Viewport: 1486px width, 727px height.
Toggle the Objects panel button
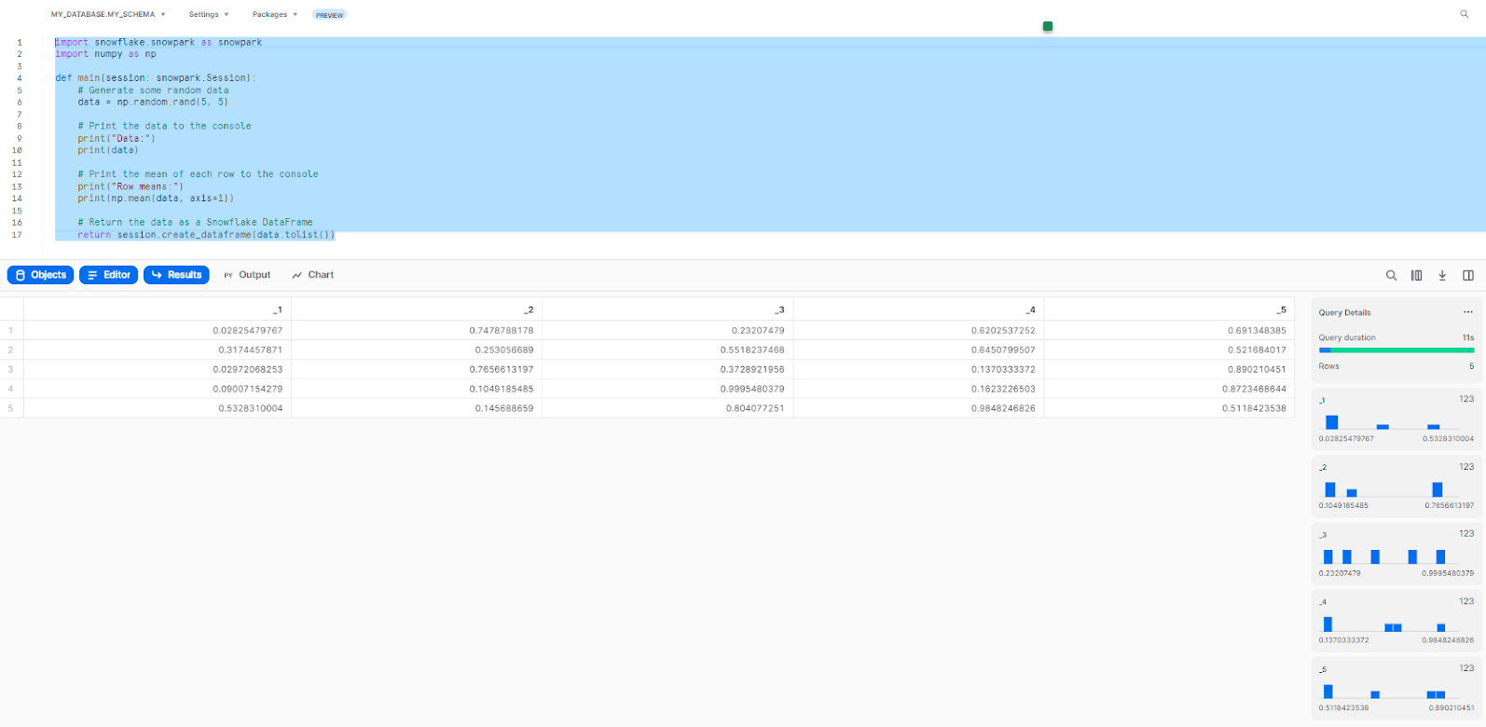[41, 275]
